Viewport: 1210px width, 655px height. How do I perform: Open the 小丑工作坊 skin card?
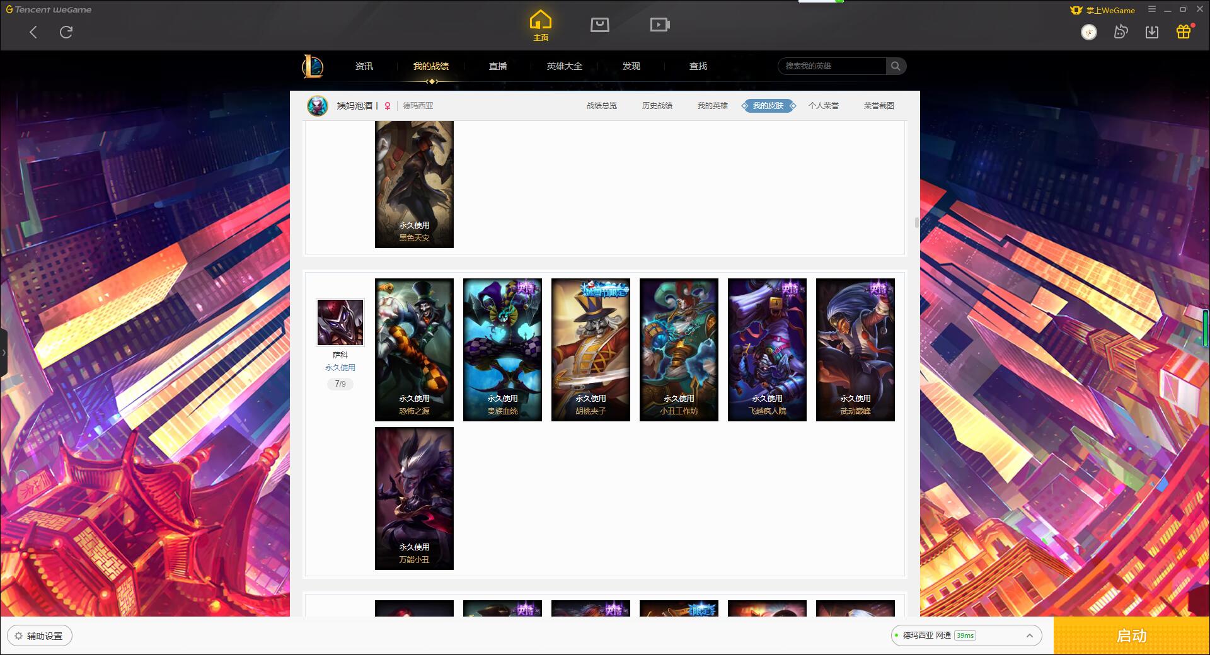[679, 350]
